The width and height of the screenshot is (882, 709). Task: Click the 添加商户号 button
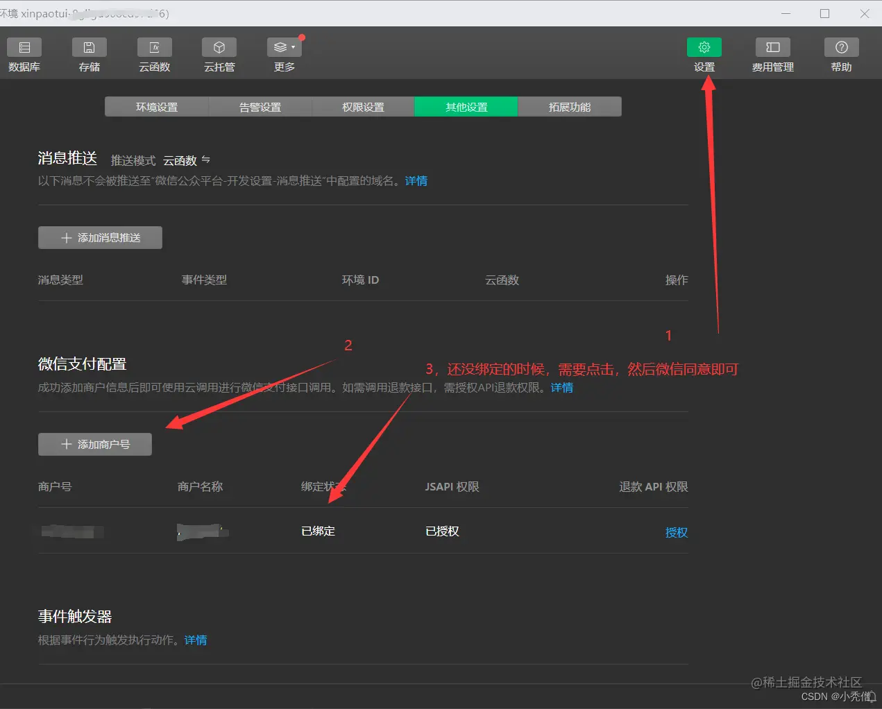point(95,444)
